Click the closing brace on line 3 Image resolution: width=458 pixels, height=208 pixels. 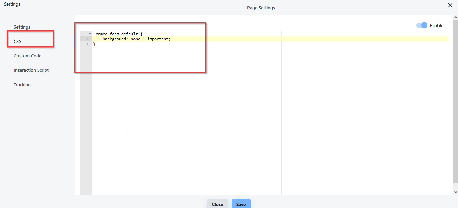(x=94, y=44)
